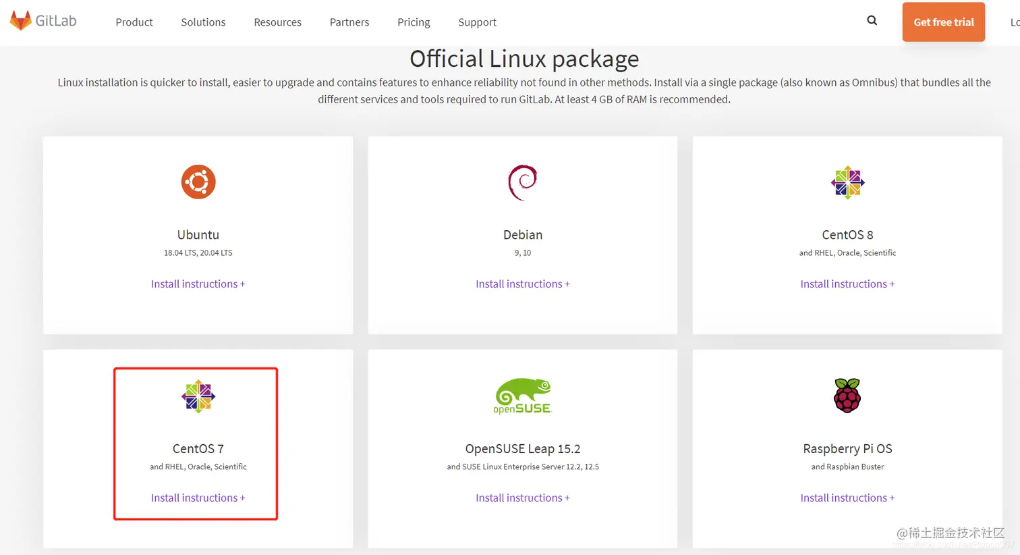Image resolution: width=1020 pixels, height=555 pixels.
Task: Expand CentOS 8 Install instructions
Action: click(847, 284)
